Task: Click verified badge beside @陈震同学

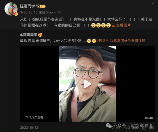Action: (40, 35)
